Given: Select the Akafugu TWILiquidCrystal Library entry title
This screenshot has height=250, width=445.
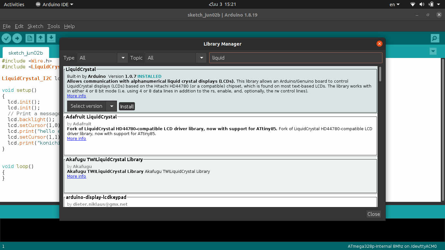Looking at the screenshot, I should [104, 160].
